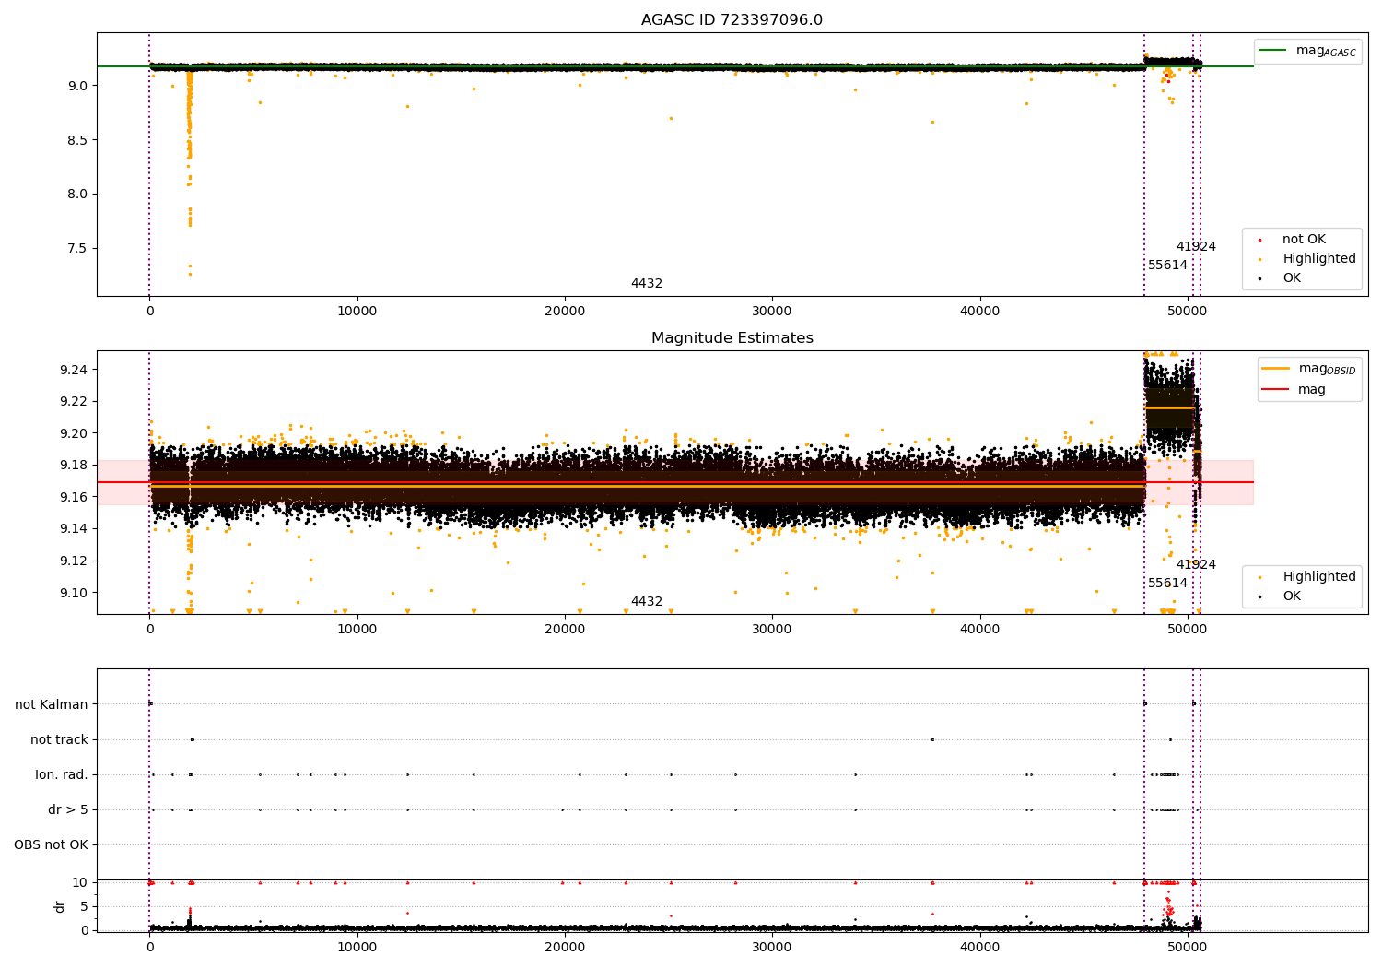This screenshot has height=968, width=1382.
Task: Select the red "not OK" legend marker
Action: (1259, 240)
